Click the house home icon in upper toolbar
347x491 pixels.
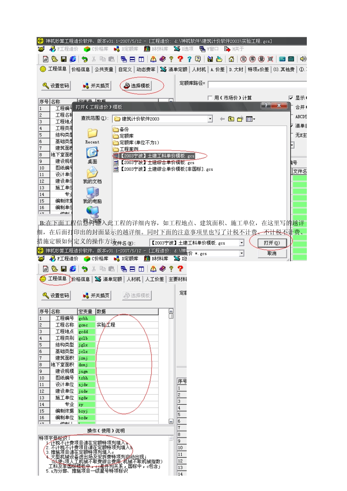point(231,59)
